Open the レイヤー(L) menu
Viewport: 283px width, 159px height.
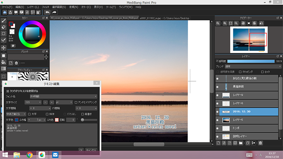[x=33, y=7]
